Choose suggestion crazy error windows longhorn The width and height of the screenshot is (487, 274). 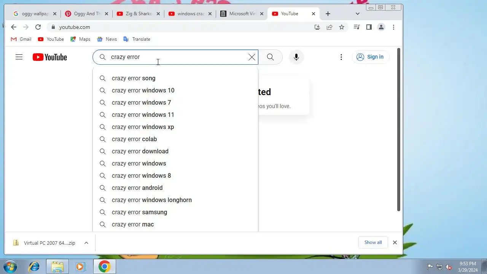[x=175, y=200]
